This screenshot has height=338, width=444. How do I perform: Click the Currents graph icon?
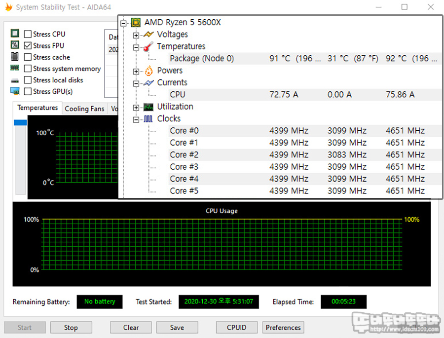coord(148,83)
